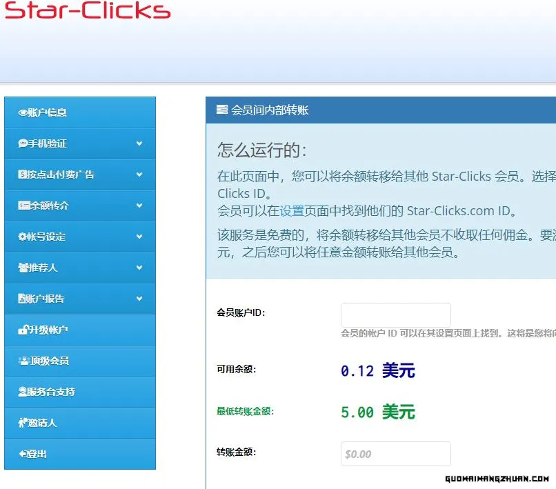Click the people icon beside 推荐人

coord(23,268)
